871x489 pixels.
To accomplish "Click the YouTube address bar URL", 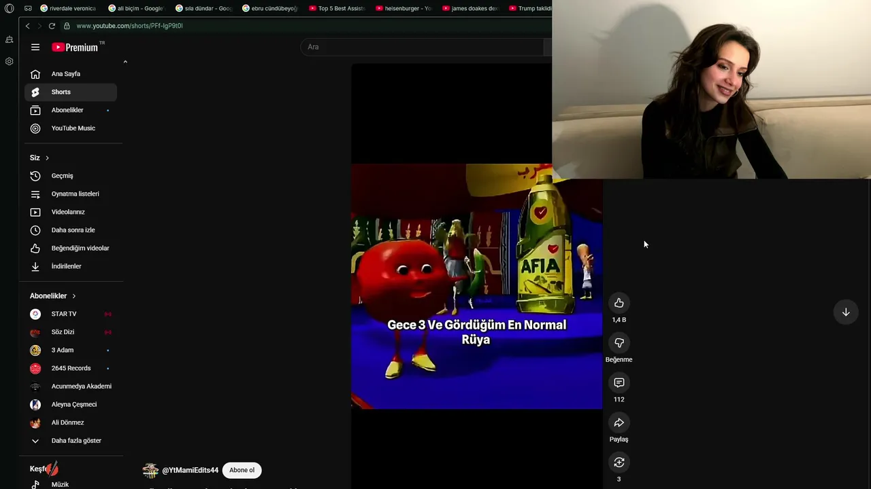I will coord(129,26).
